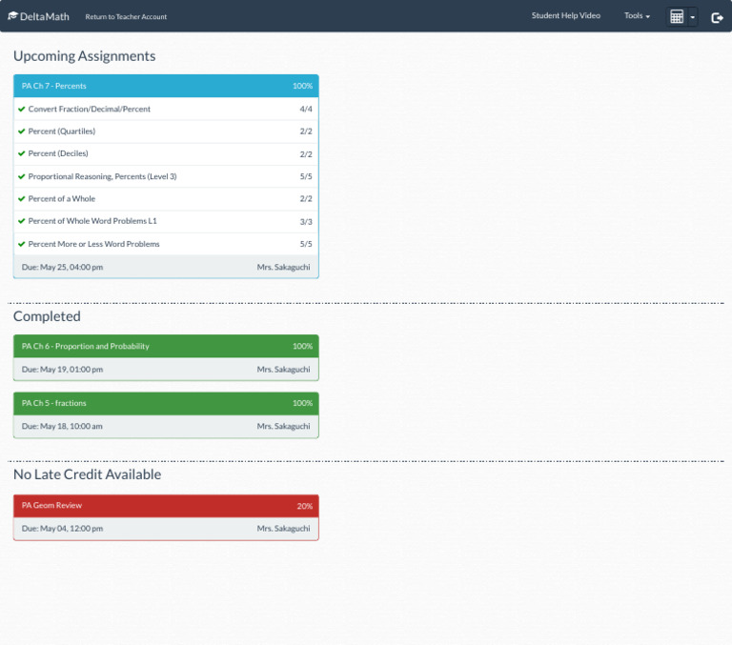Open Percent of Whole Word Problems L1
Screen dimensions: 732x645
point(92,221)
